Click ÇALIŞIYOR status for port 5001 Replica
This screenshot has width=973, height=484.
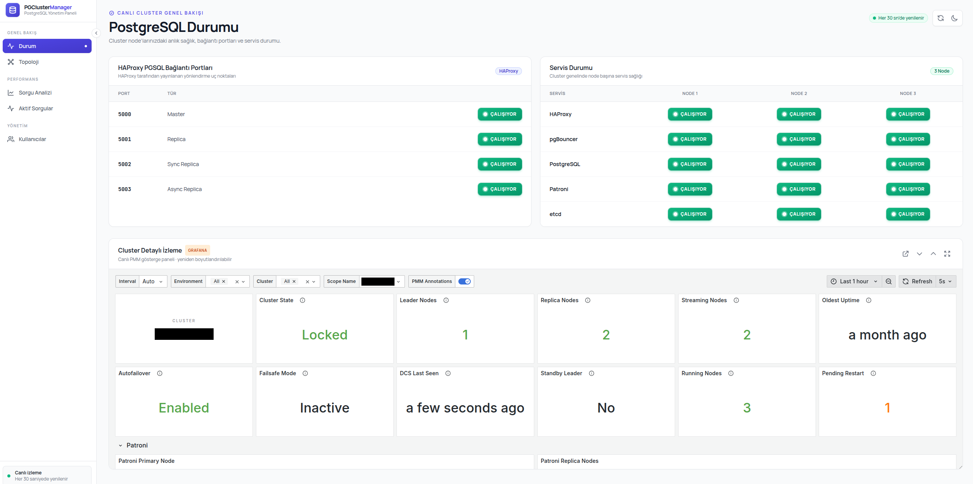click(500, 139)
